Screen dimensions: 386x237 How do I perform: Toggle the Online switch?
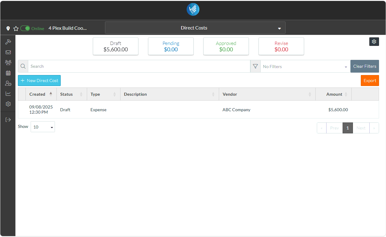(25, 28)
